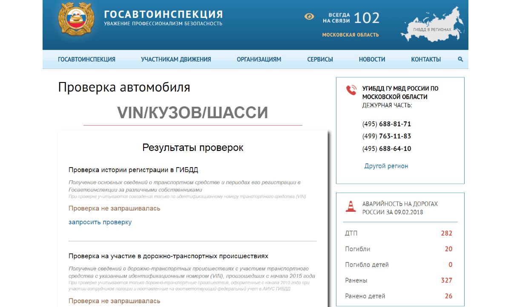Open the ОРГАНИЗАЦИЯМ menu
This screenshot has width=511, height=307.
258,59
